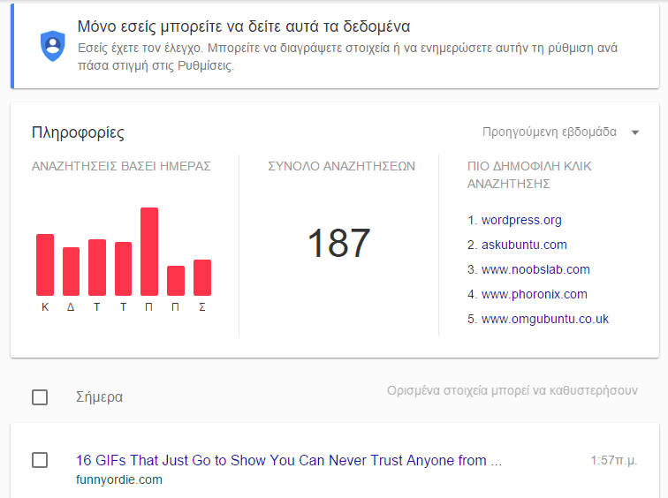The width and height of the screenshot is (668, 498).
Task: Click the shortest bar for Friday (second Π)
Action: coord(176,281)
